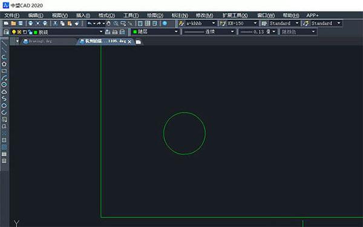Click the green layer color square
Screen dimensions: 363x227
coord(36,32)
